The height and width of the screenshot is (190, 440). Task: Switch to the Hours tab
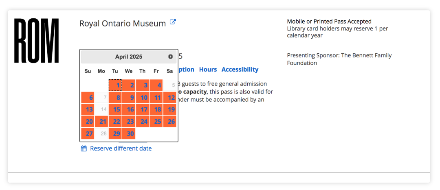point(208,70)
